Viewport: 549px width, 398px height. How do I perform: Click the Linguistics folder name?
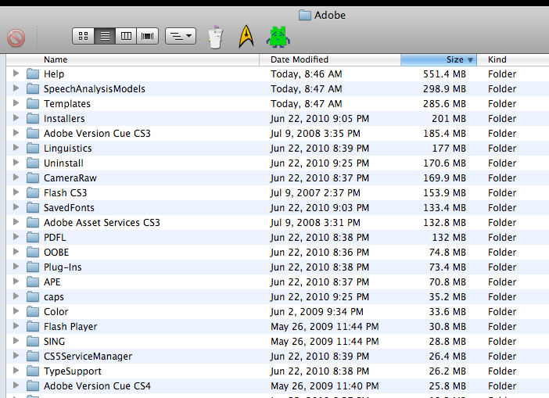click(67, 149)
